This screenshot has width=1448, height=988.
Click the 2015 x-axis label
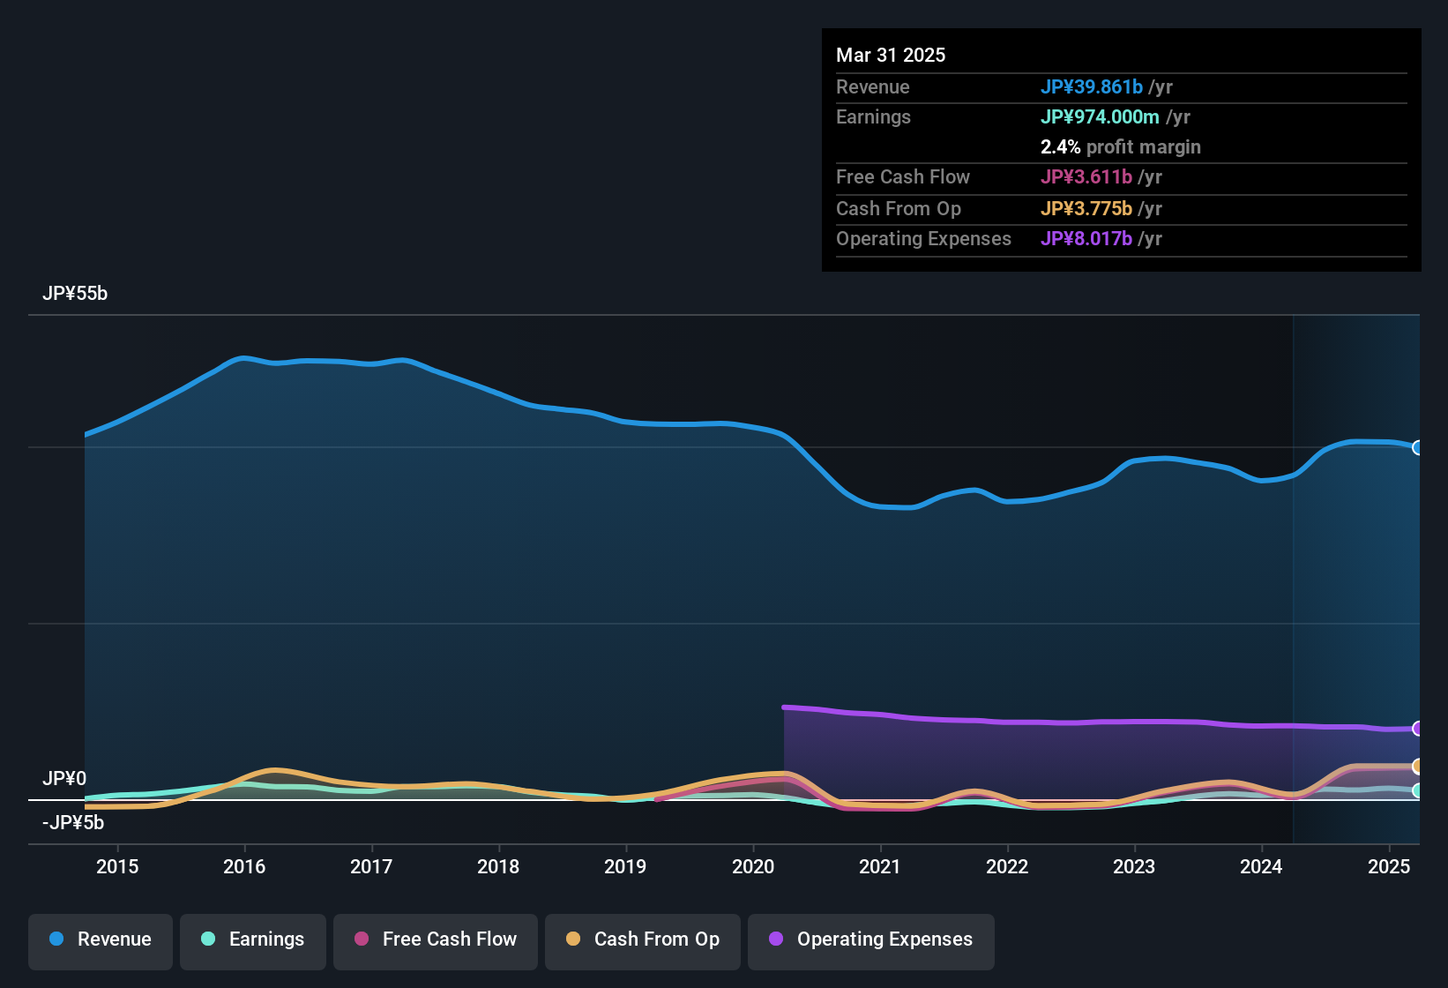(x=117, y=866)
